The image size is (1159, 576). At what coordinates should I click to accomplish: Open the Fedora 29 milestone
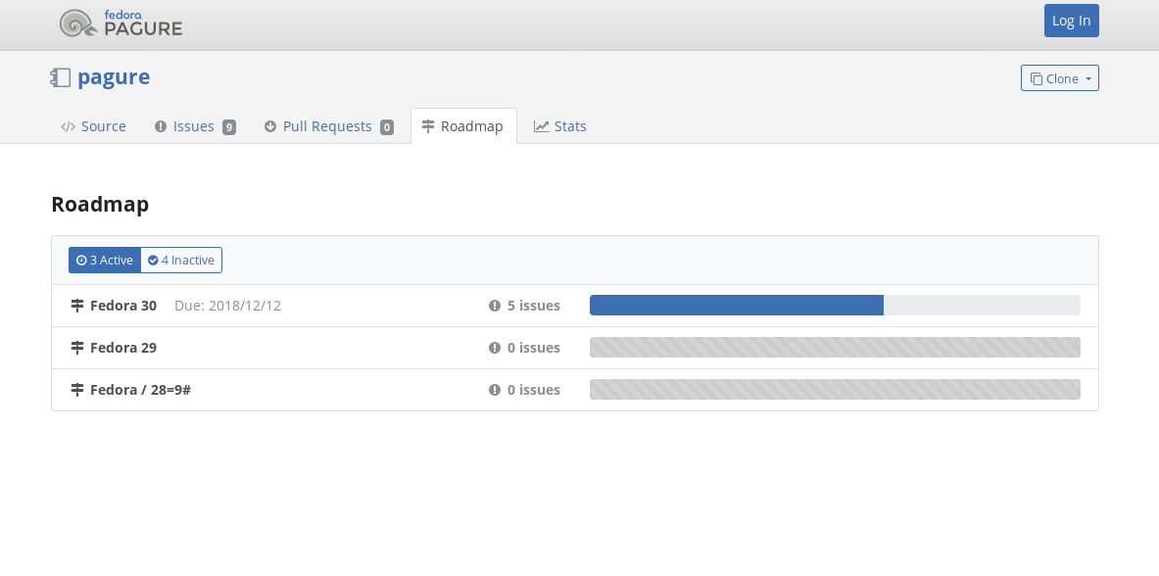(123, 348)
